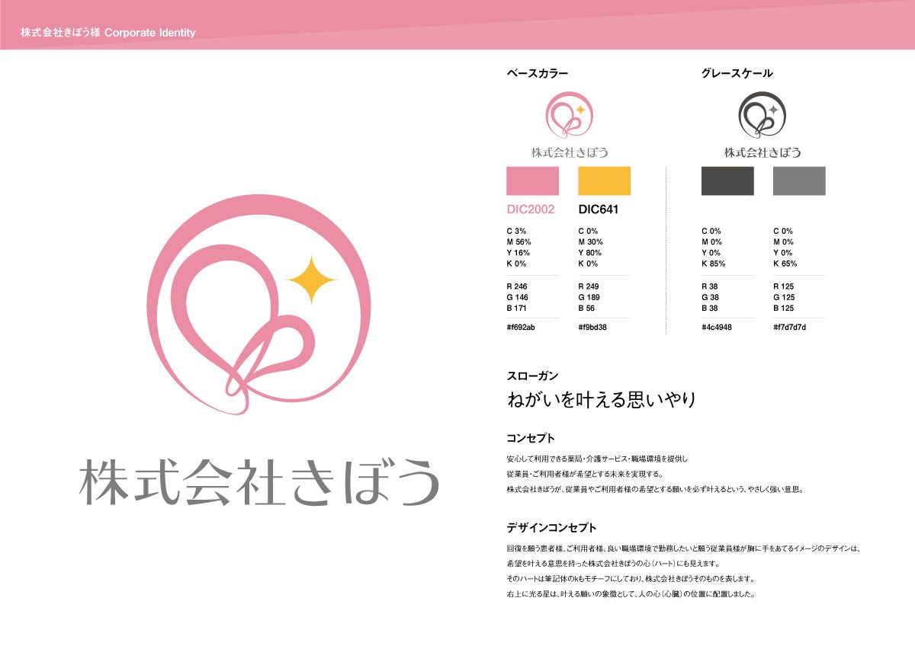The height and width of the screenshot is (646, 915).
Task: Select the hex code #4c4948
Action: coord(717,327)
